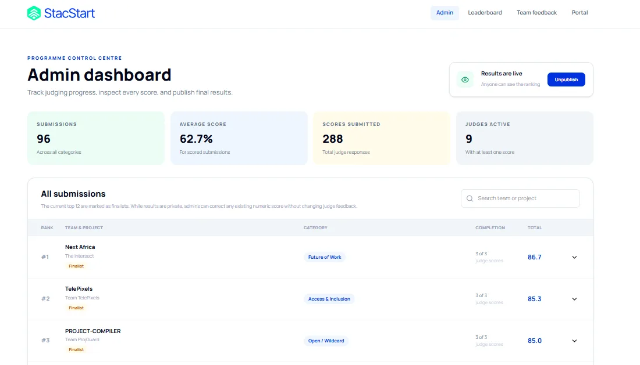Click the Judges Active 9 card
Image resolution: width=640 pixels, height=365 pixels.
pos(524,138)
